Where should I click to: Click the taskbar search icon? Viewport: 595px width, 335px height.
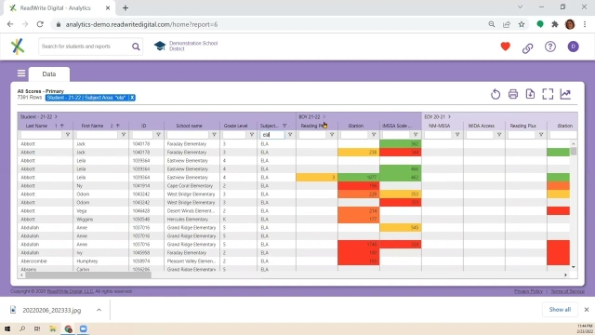[22, 328]
